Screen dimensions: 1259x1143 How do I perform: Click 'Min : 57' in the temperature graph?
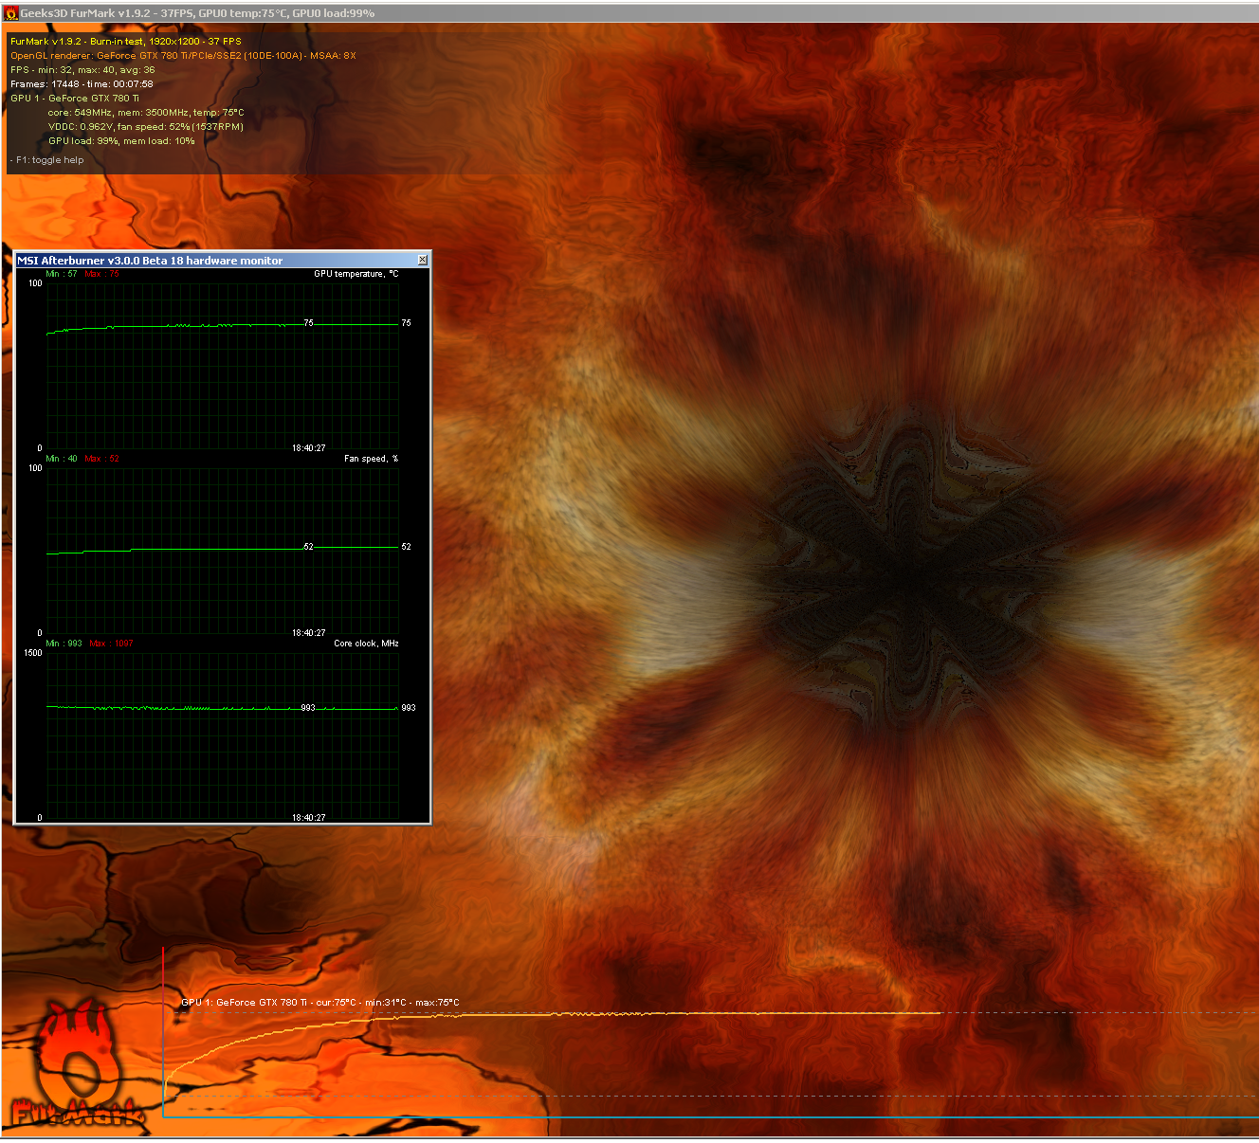[62, 274]
